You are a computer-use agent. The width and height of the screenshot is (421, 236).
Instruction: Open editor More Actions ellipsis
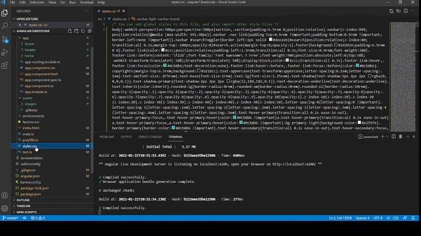coord(413,11)
